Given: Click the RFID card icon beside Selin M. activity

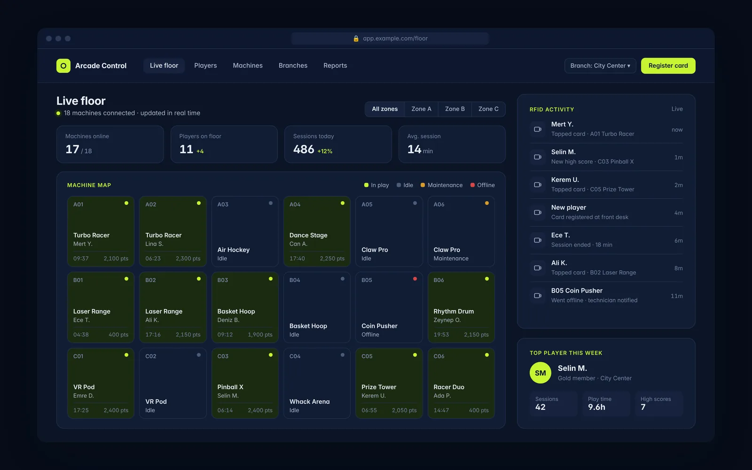Looking at the screenshot, I should [538, 157].
